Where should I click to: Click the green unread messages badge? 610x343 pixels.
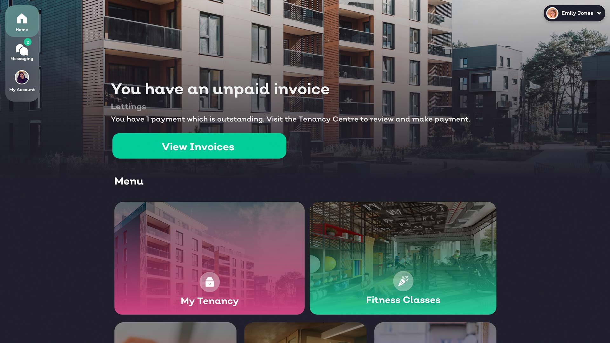pyautogui.click(x=28, y=42)
